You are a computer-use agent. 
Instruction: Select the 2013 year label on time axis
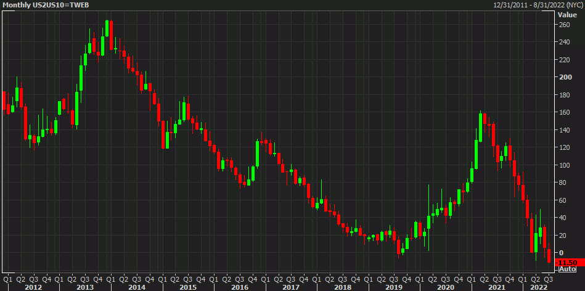(x=84, y=287)
